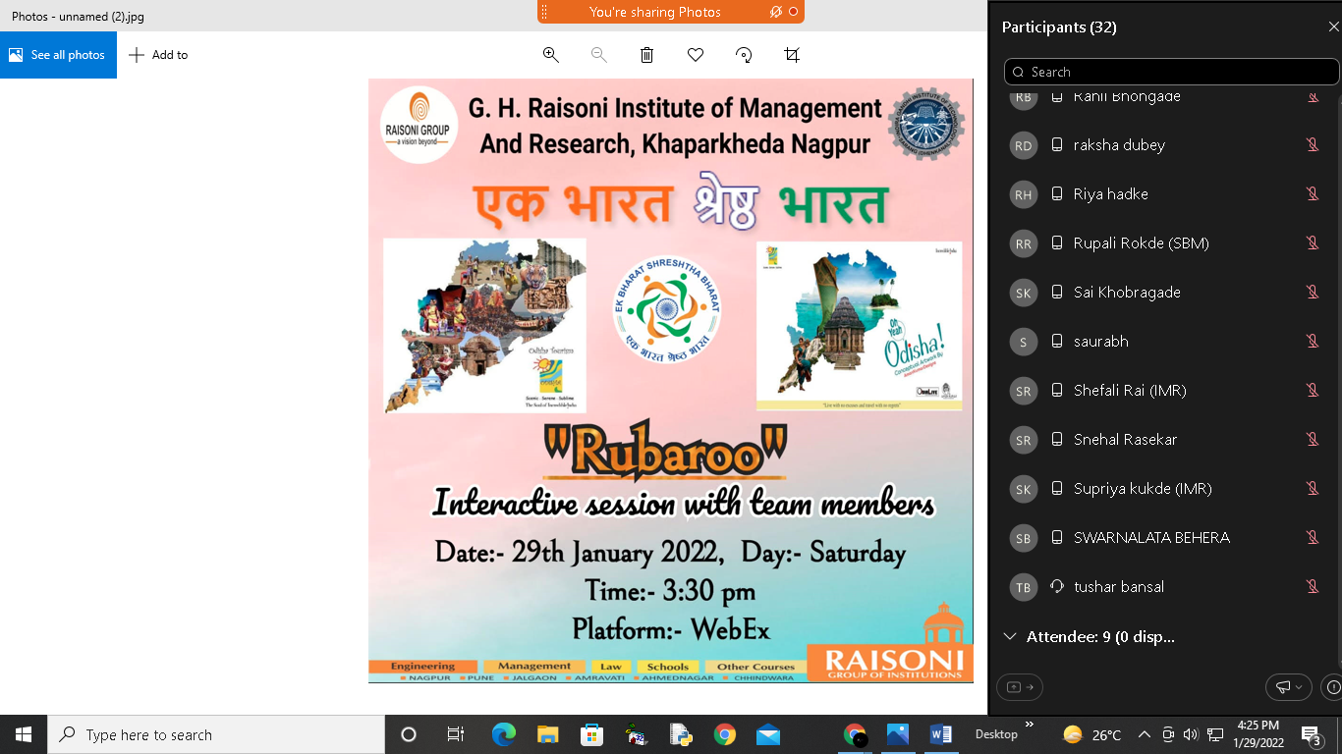
Task: Switch to Word on the taskbar
Action: pyautogui.click(x=941, y=734)
